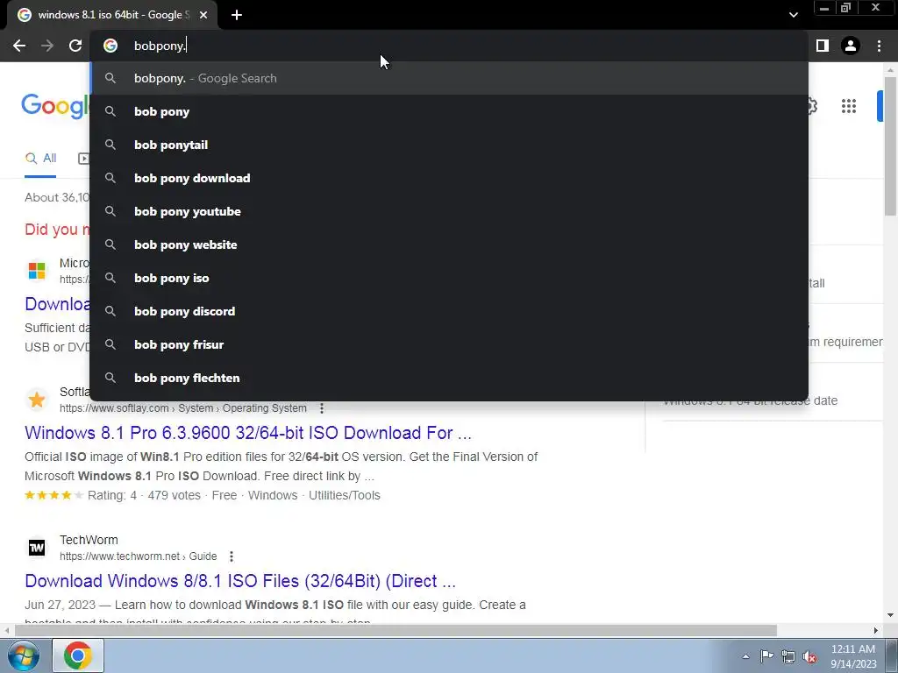
Task: Open a new browser tab
Action: [x=237, y=15]
